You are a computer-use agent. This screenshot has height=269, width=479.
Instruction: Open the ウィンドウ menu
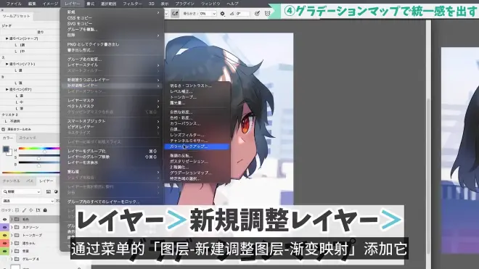[x=210, y=4]
